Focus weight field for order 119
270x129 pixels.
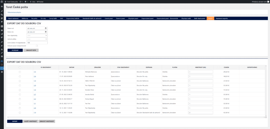click(x=201, y=112)
